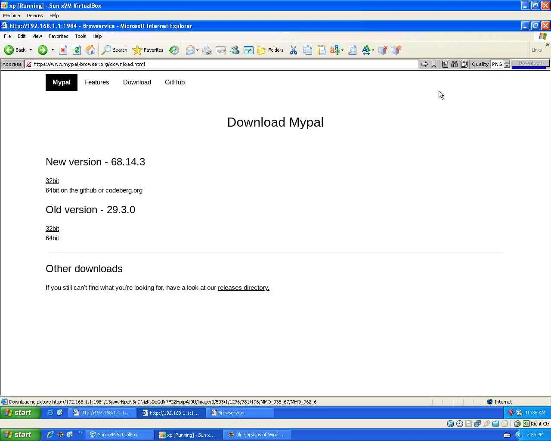Click the page navigation Download tab

[137, 82]
